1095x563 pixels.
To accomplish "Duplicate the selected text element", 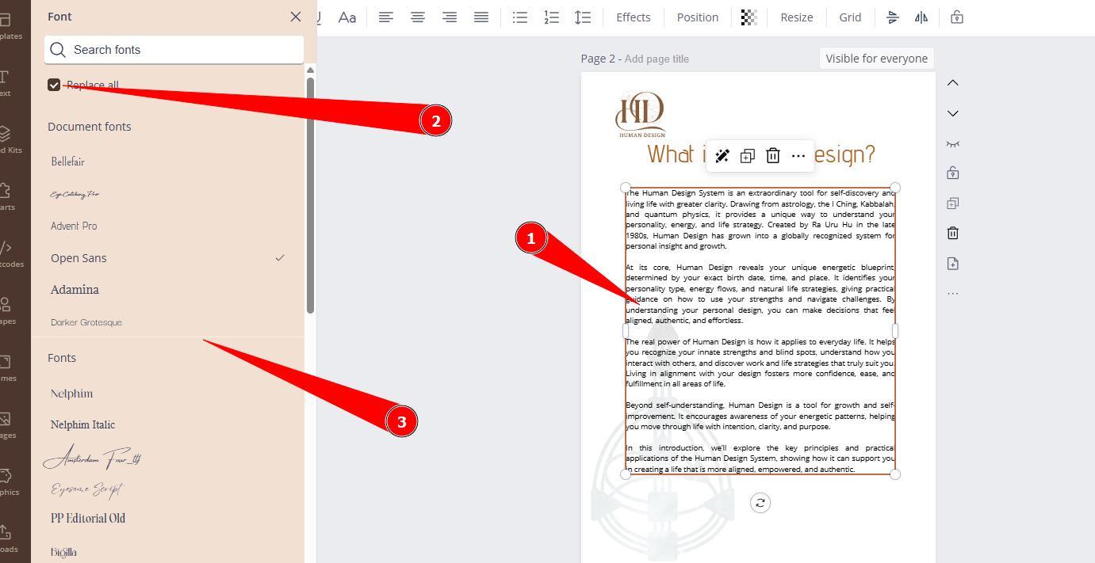I will pos(747,156).
